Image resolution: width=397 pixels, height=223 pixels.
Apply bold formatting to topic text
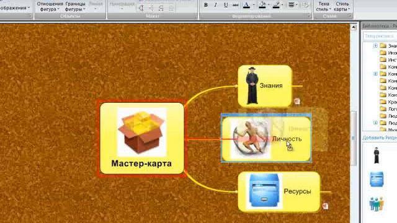click(206, 5)
